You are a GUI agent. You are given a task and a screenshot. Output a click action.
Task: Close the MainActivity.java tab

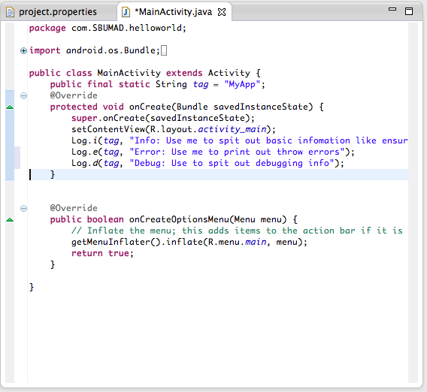pos(222,12)
